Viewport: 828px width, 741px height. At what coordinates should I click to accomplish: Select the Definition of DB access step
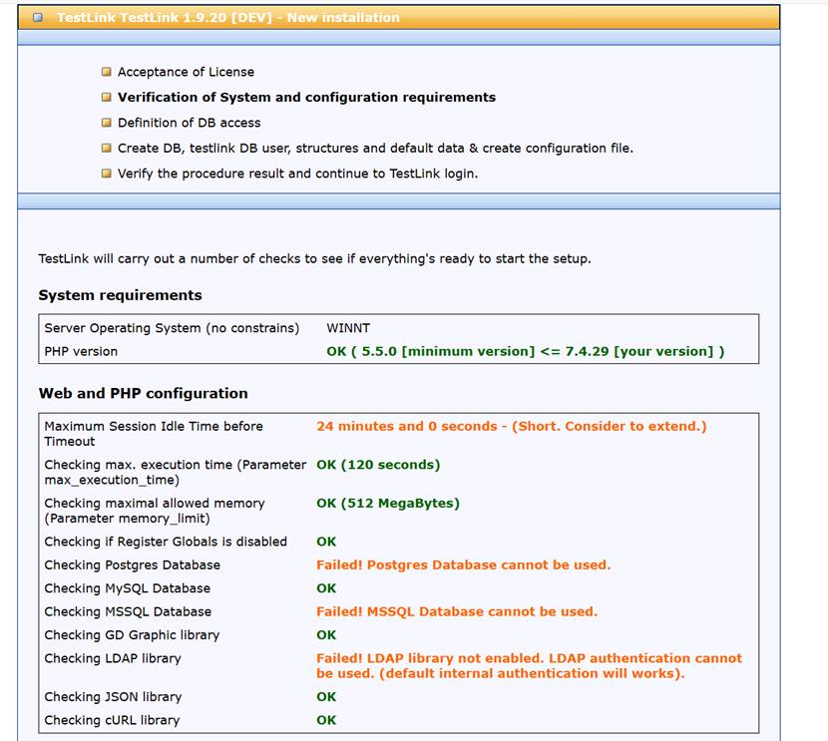[x=190, y=123]
